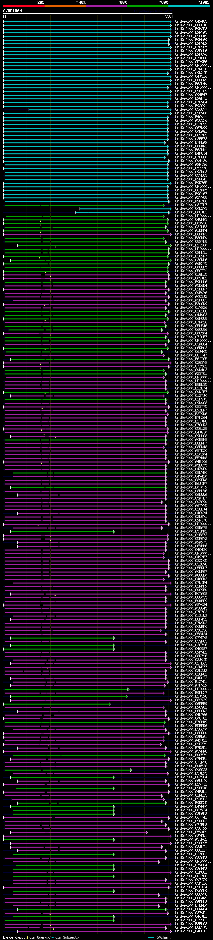Select hit label UniRef100_B6H0R3
This screenshot has height=940, width=213.
191,234
